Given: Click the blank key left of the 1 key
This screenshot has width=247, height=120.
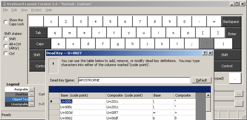Looking at the screenshot, I should point(36,22).
